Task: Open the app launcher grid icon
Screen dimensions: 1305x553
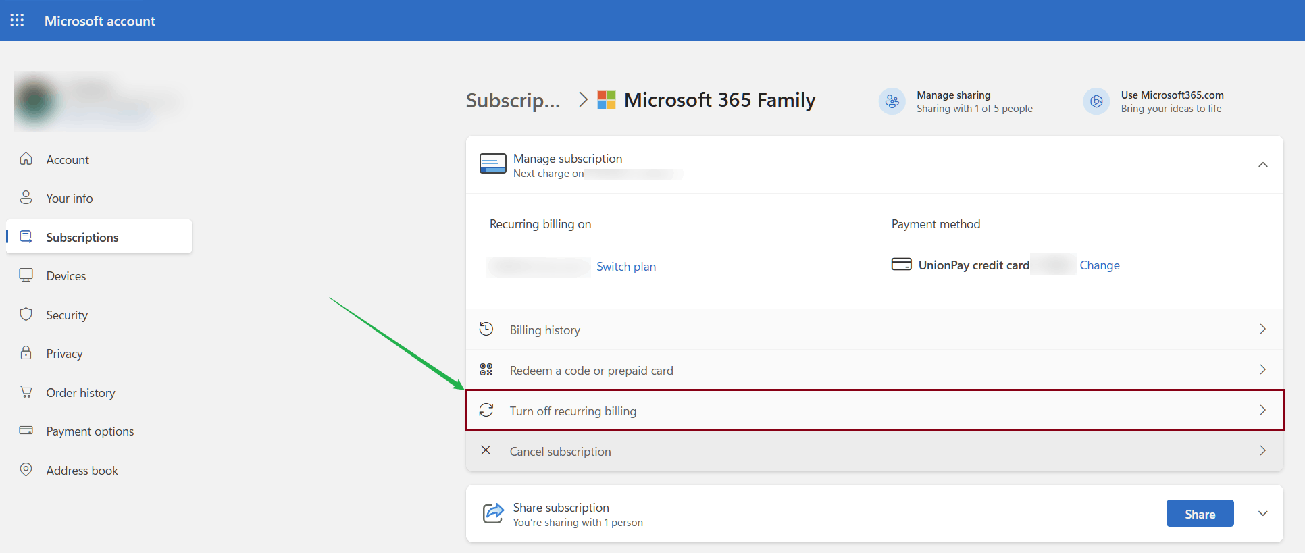Action: coord(17,20)
